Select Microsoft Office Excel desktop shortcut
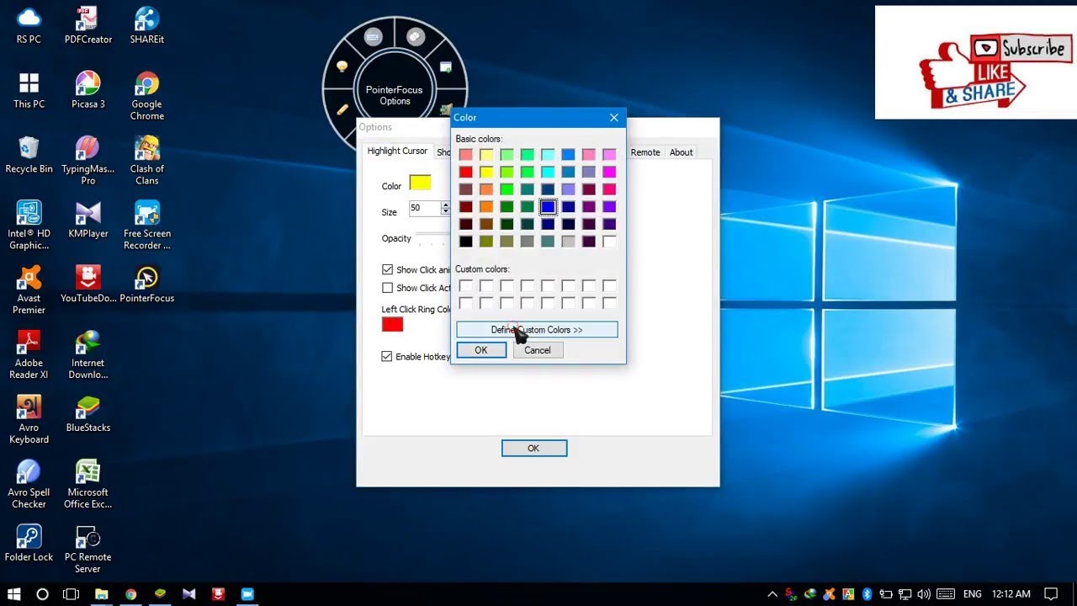The image size is (1077, 606). tap(88, 485)
